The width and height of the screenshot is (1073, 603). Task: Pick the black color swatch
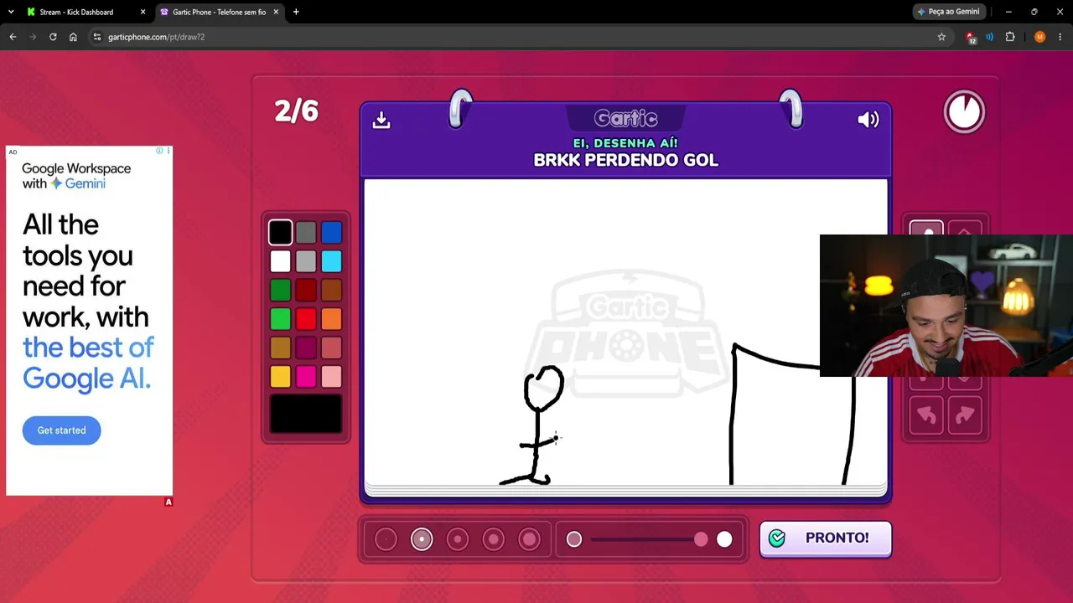pyautogui.click(x=281, y=232)
